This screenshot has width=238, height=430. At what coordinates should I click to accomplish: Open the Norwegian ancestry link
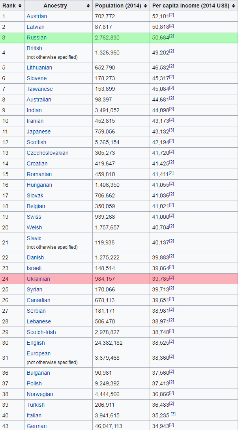(40, 394)
